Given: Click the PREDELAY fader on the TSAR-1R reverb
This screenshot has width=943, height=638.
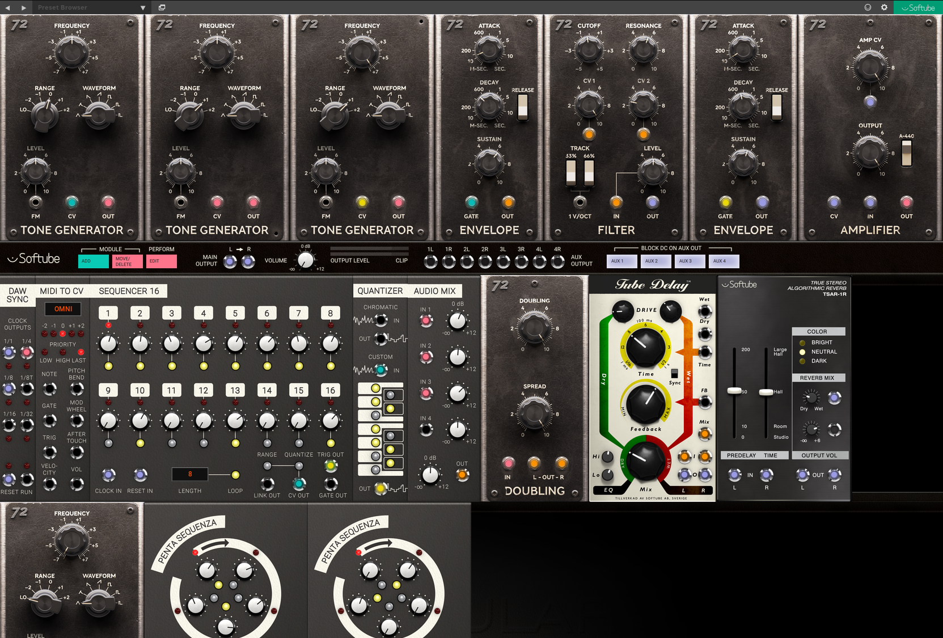Looking at the screenshot, I should pos(733,391).
